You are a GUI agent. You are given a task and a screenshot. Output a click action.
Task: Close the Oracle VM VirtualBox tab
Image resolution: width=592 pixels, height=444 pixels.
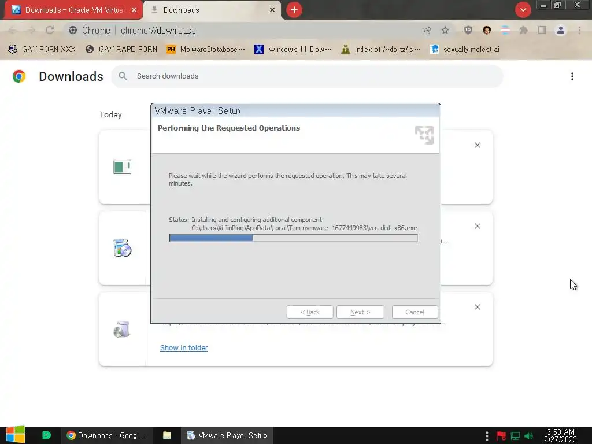tap(134, 10)
